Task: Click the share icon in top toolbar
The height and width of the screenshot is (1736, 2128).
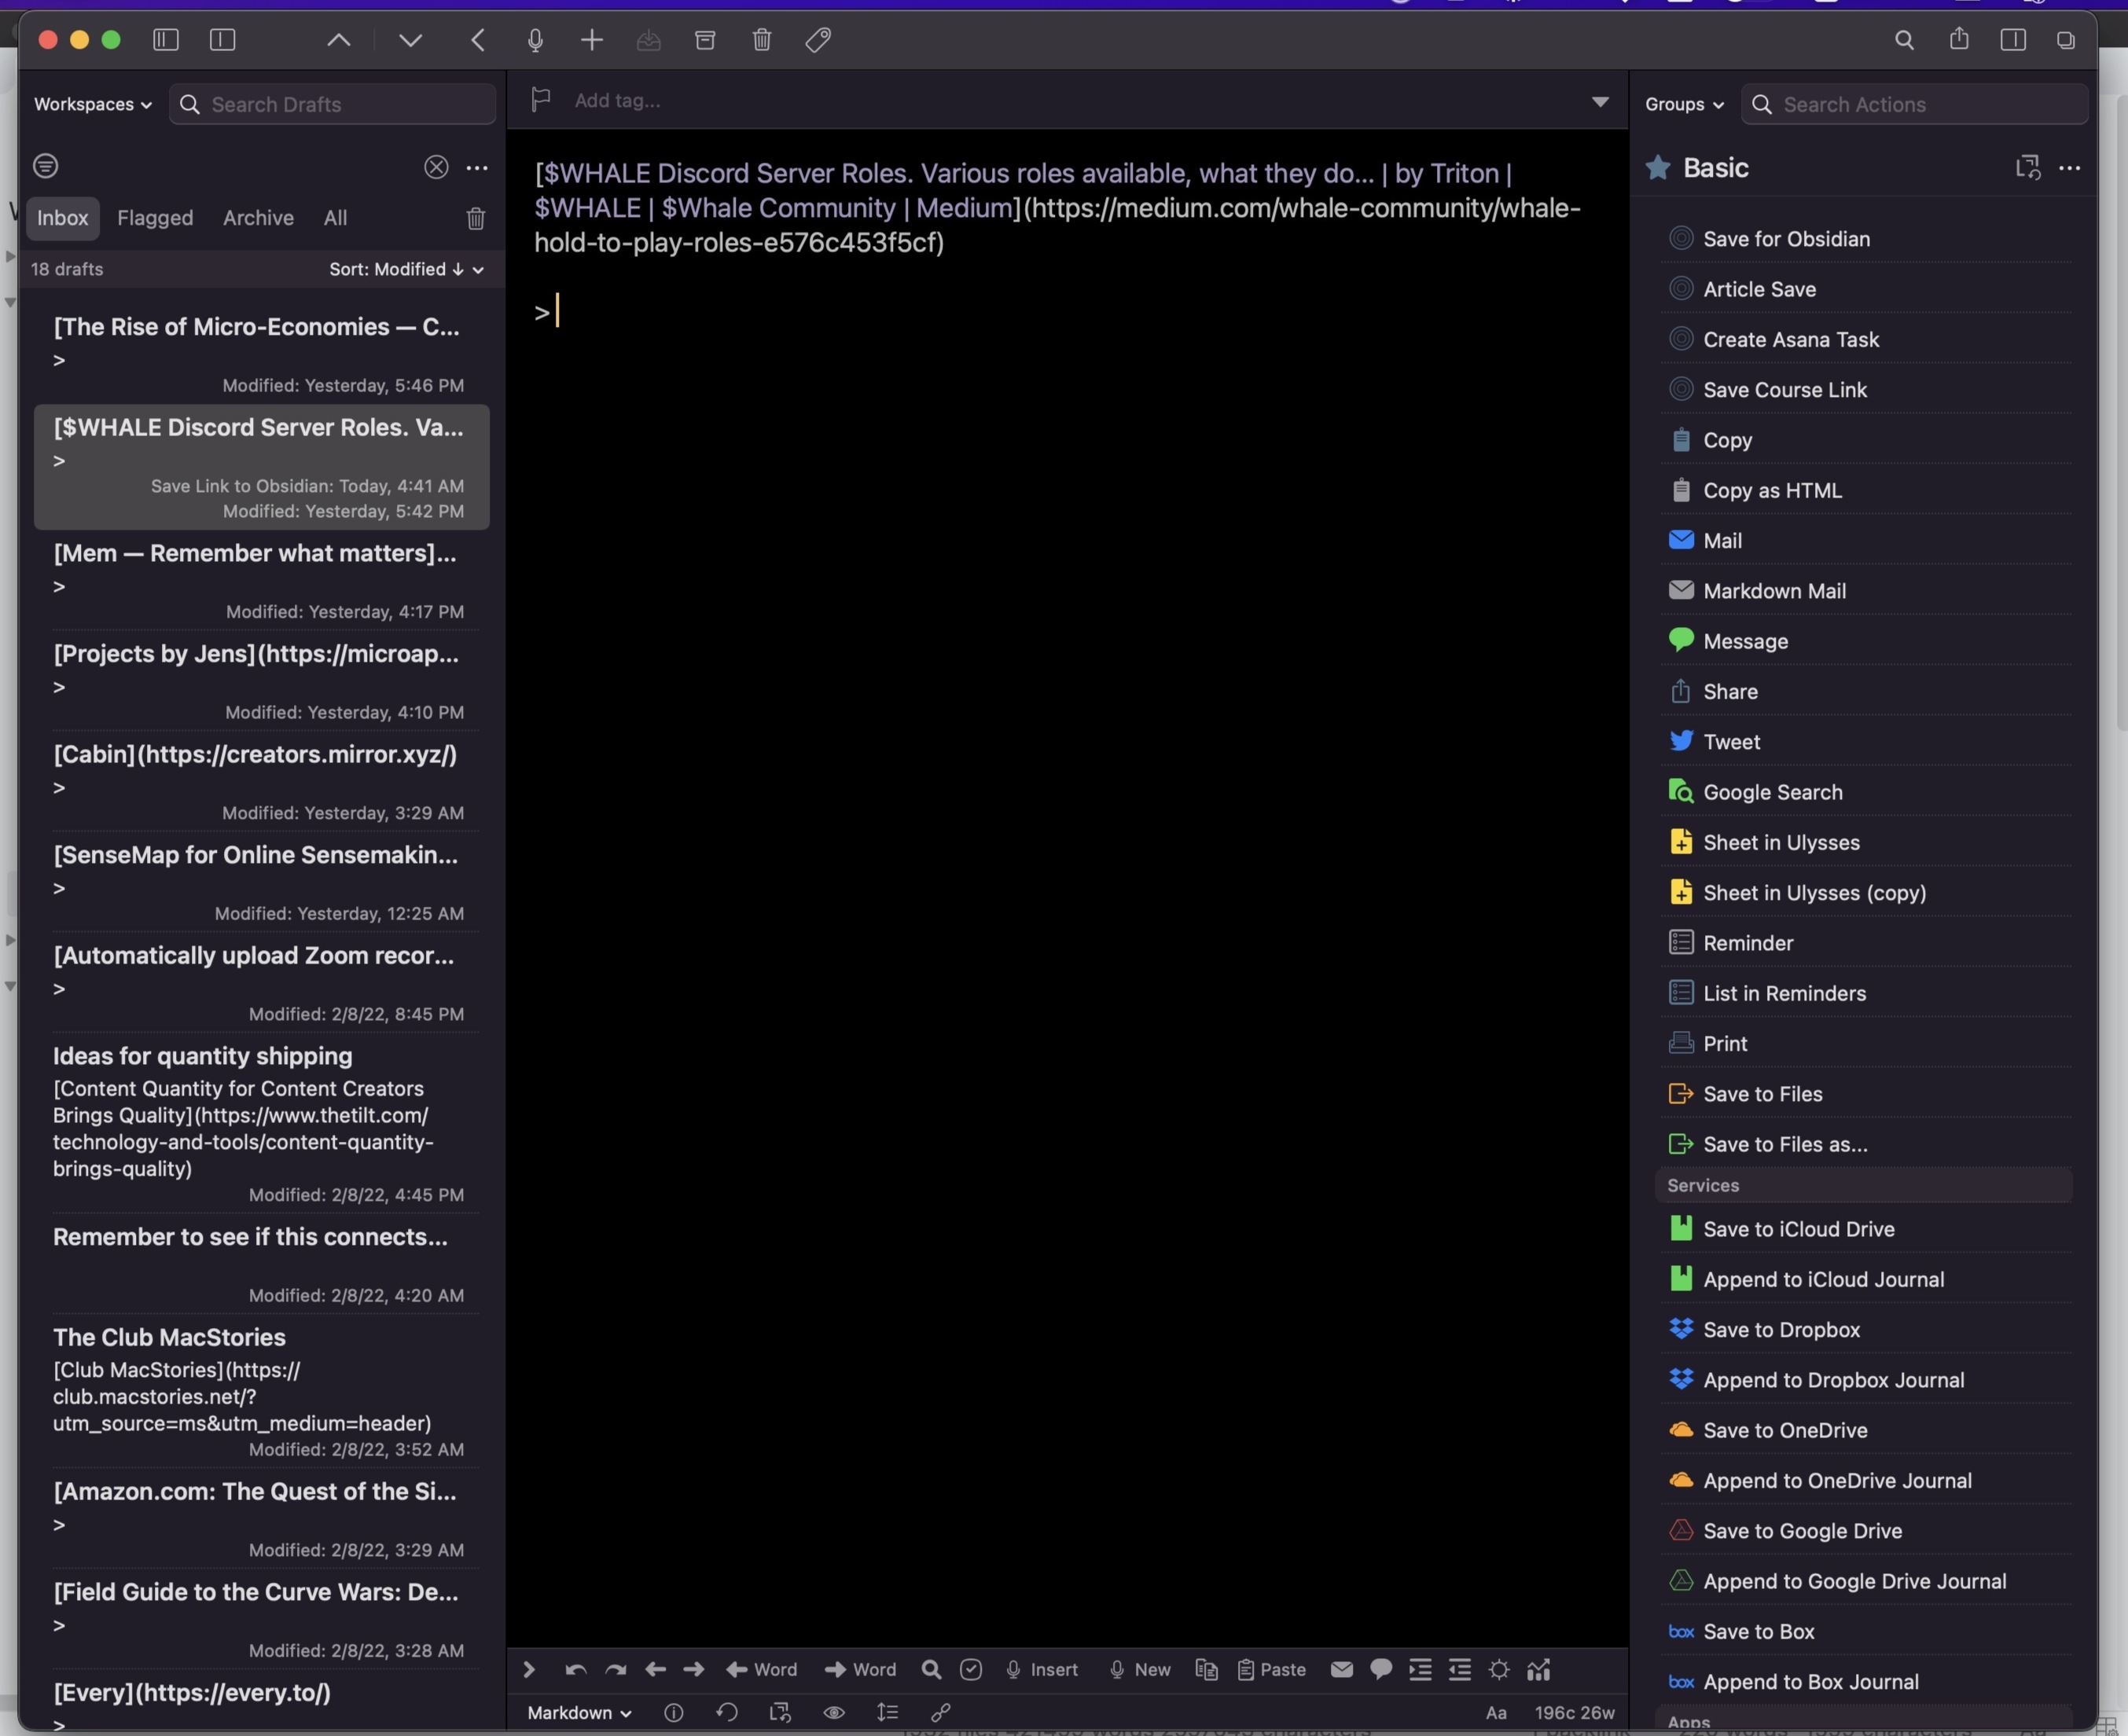Action: (x=1959, y=39)
